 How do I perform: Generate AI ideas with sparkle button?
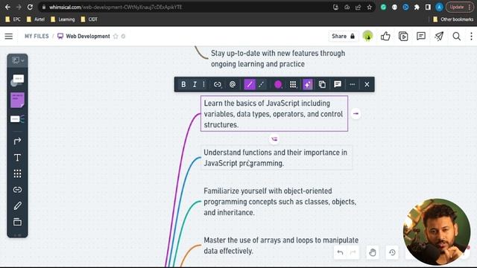(308, 84)
